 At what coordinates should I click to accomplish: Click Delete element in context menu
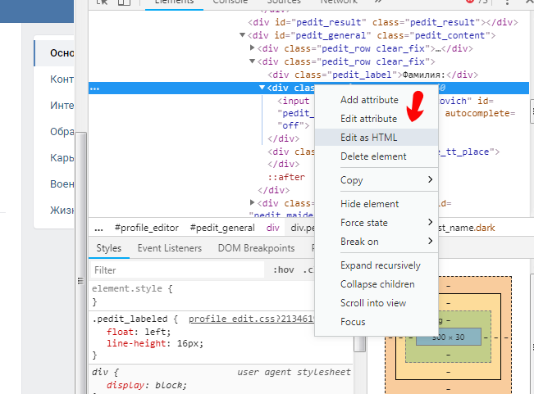[x=373, y=156]
